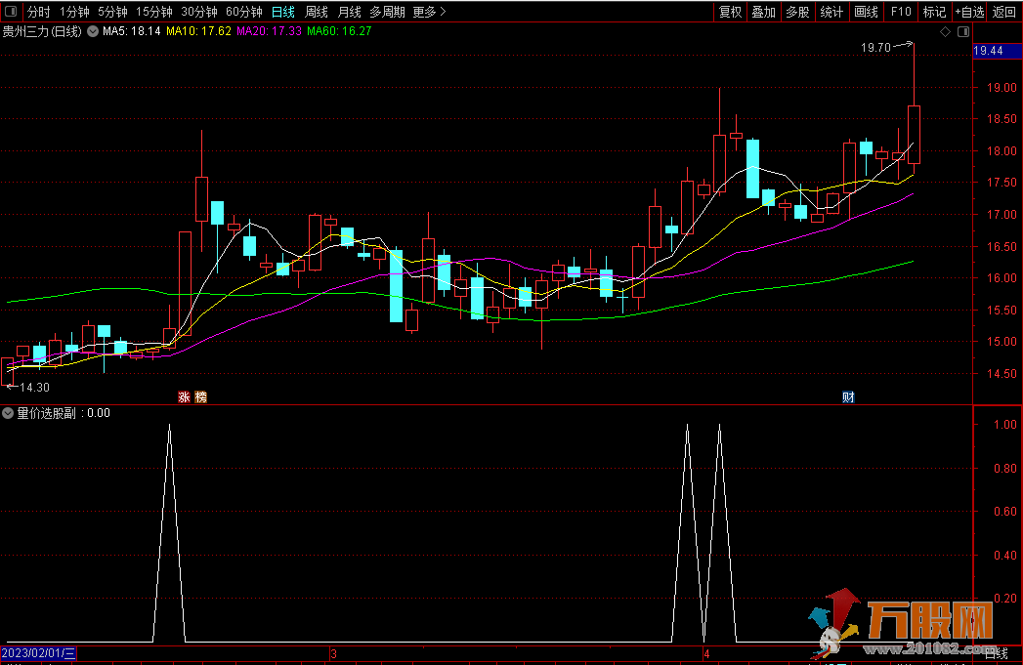Click the MA20: 17.33 value label
Image resolution: width=1023 pixels, height=665 pixels.
(x=270, y=30)
